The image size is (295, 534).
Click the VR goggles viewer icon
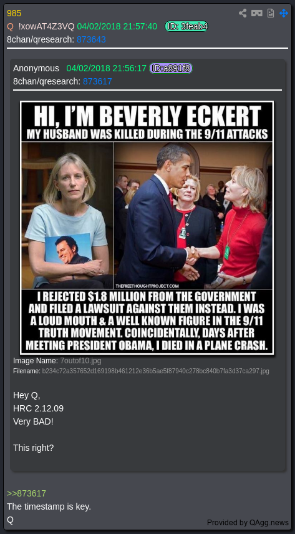[256, 13]
